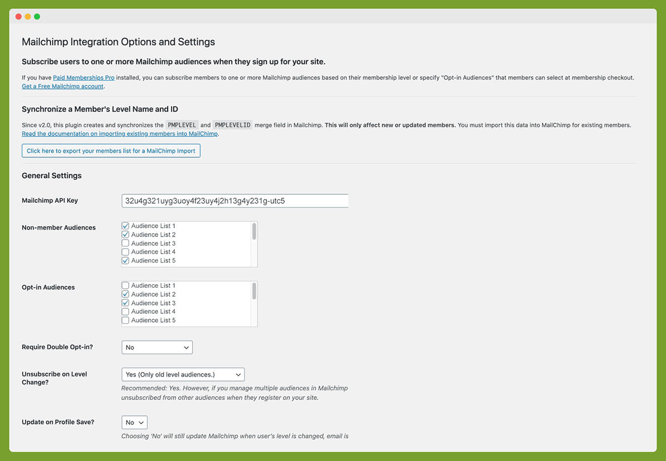
Task: Click the Non-member Audiences list scrollbar
Action: coord(254,231)
